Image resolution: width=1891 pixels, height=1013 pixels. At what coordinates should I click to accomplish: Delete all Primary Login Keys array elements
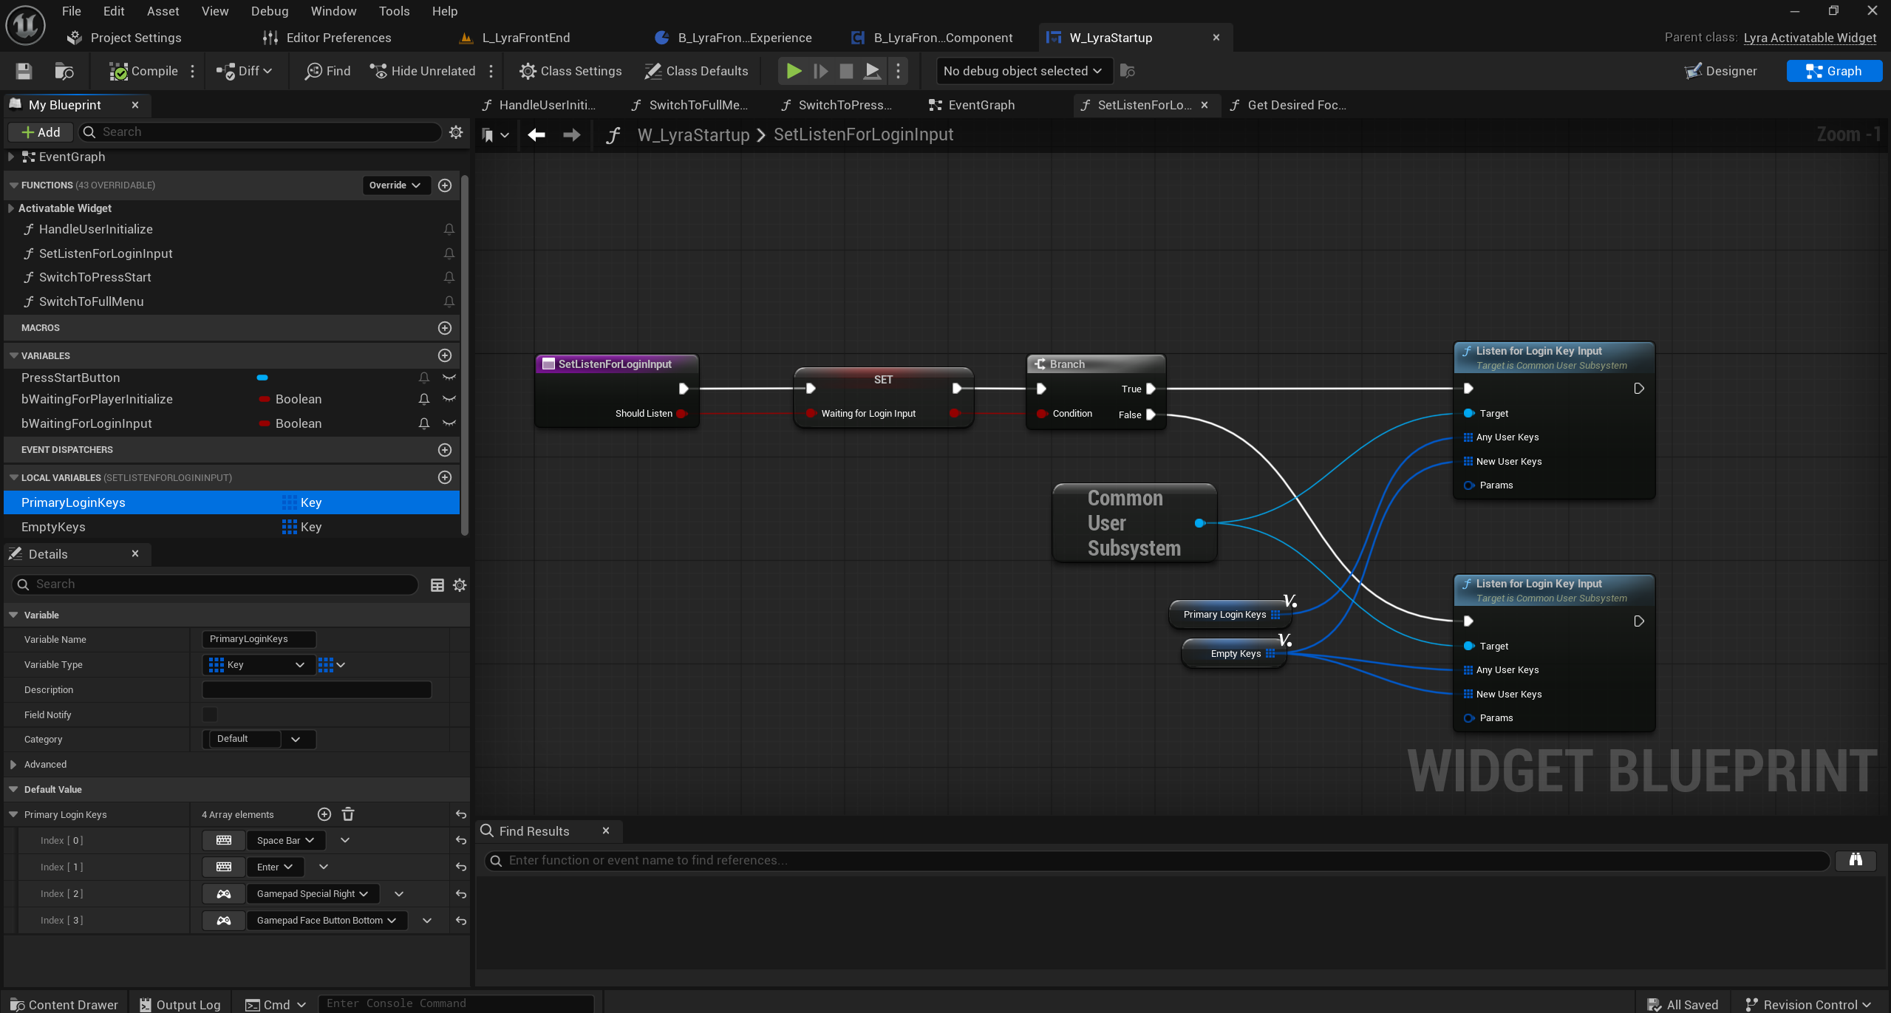[x=348, y=814]
